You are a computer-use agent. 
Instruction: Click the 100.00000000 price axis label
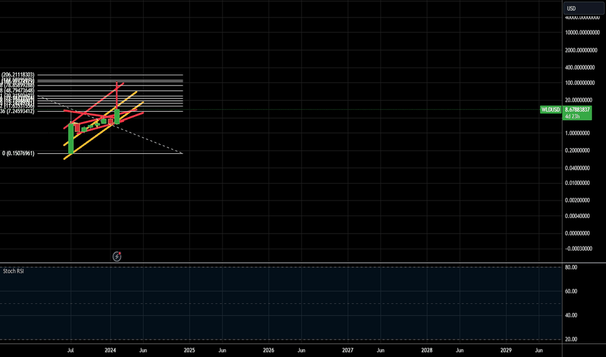(580, 83)
